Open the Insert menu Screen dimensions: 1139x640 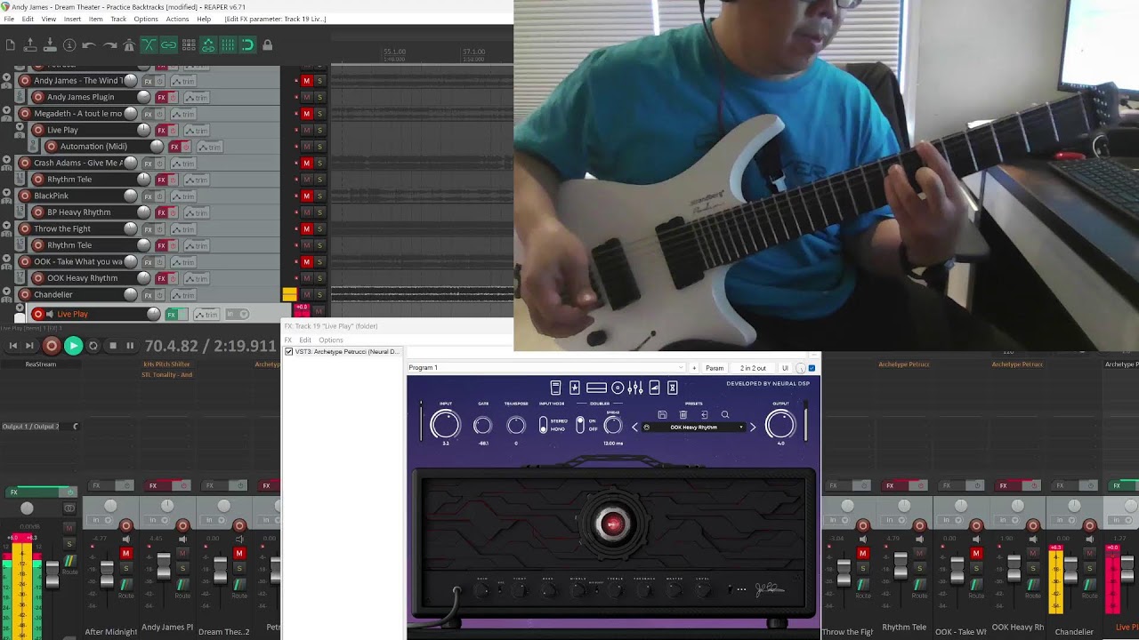click(72, 19)
